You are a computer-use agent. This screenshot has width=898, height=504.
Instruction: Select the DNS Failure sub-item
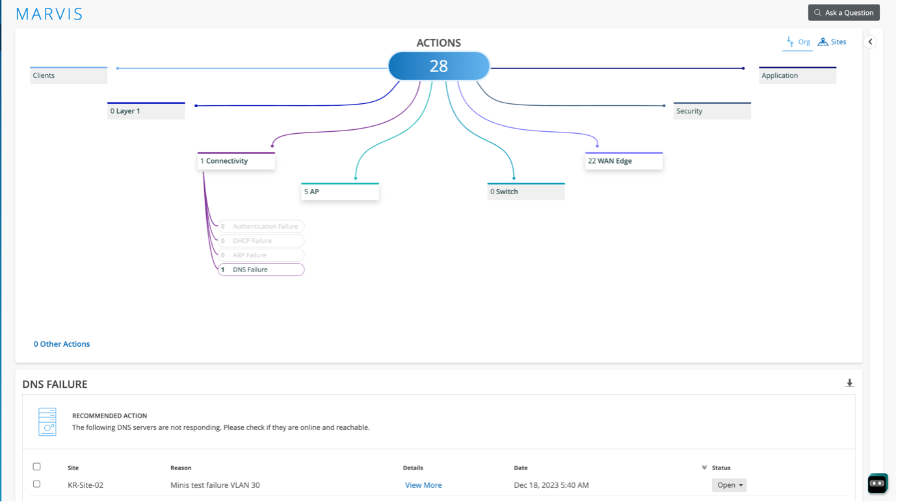(x=261, y=270)
